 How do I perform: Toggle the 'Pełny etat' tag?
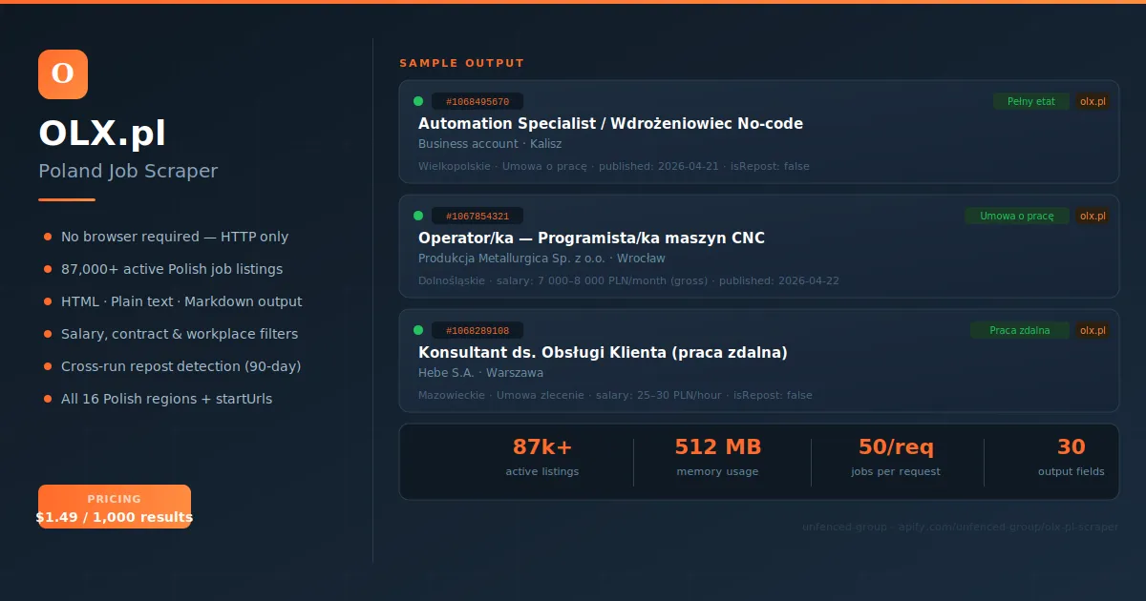tap(1030, 101)
